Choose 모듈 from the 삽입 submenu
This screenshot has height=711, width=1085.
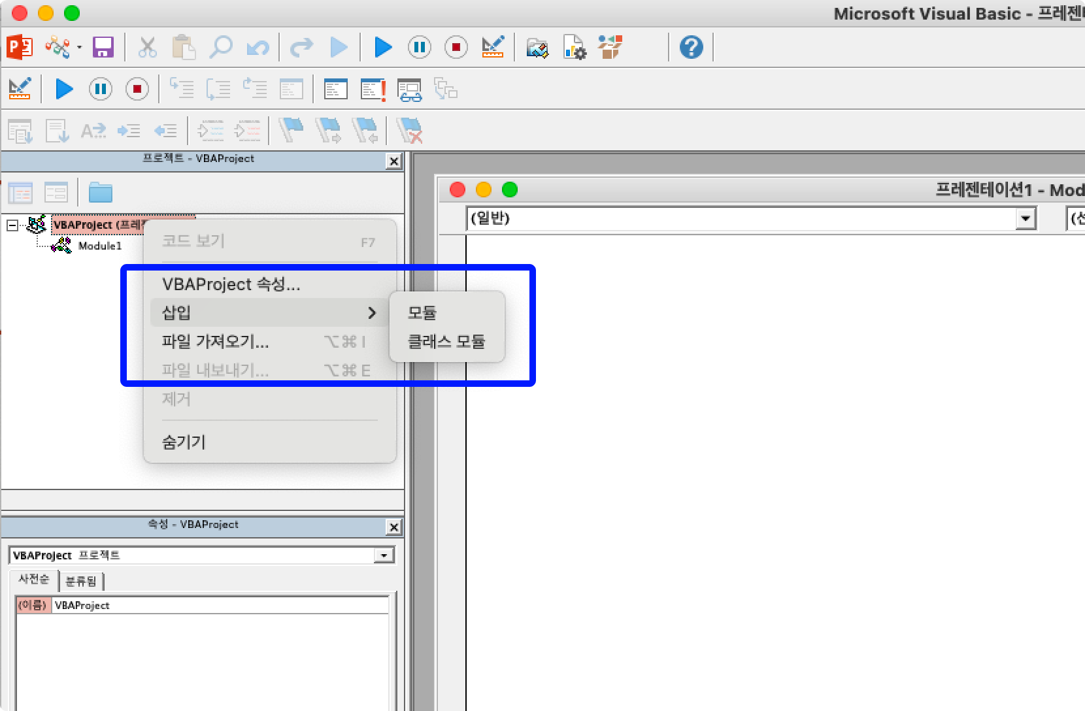(x=447, y=312)
